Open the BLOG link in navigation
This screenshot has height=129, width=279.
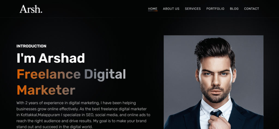coord(234,9)
